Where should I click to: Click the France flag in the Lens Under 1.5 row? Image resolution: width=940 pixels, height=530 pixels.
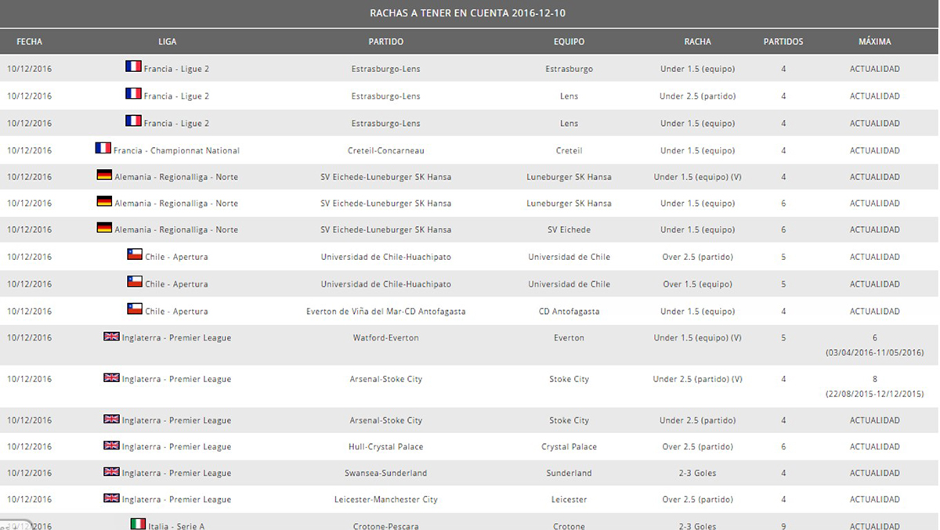pyautogui.click(x=133, y=121)
